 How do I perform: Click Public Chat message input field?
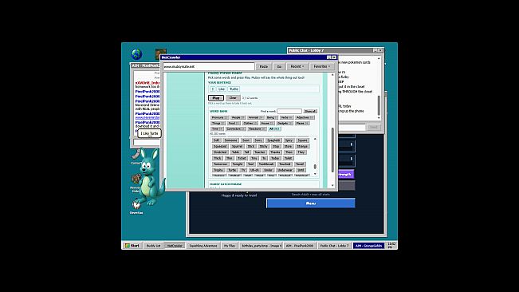click(352, 128)
